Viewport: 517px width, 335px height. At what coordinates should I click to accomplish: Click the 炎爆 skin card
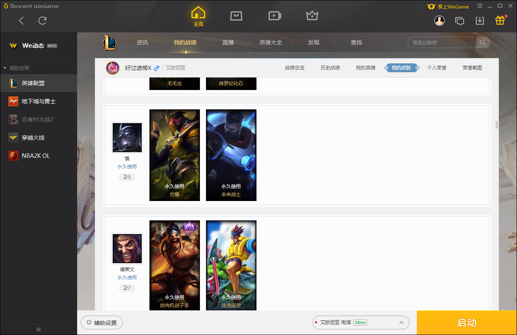(174, 155)
